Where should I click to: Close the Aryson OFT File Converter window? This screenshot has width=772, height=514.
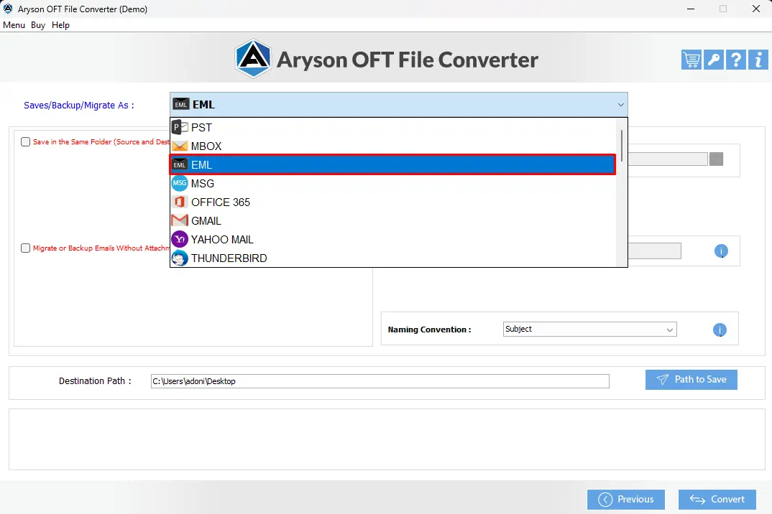(756, 9)
